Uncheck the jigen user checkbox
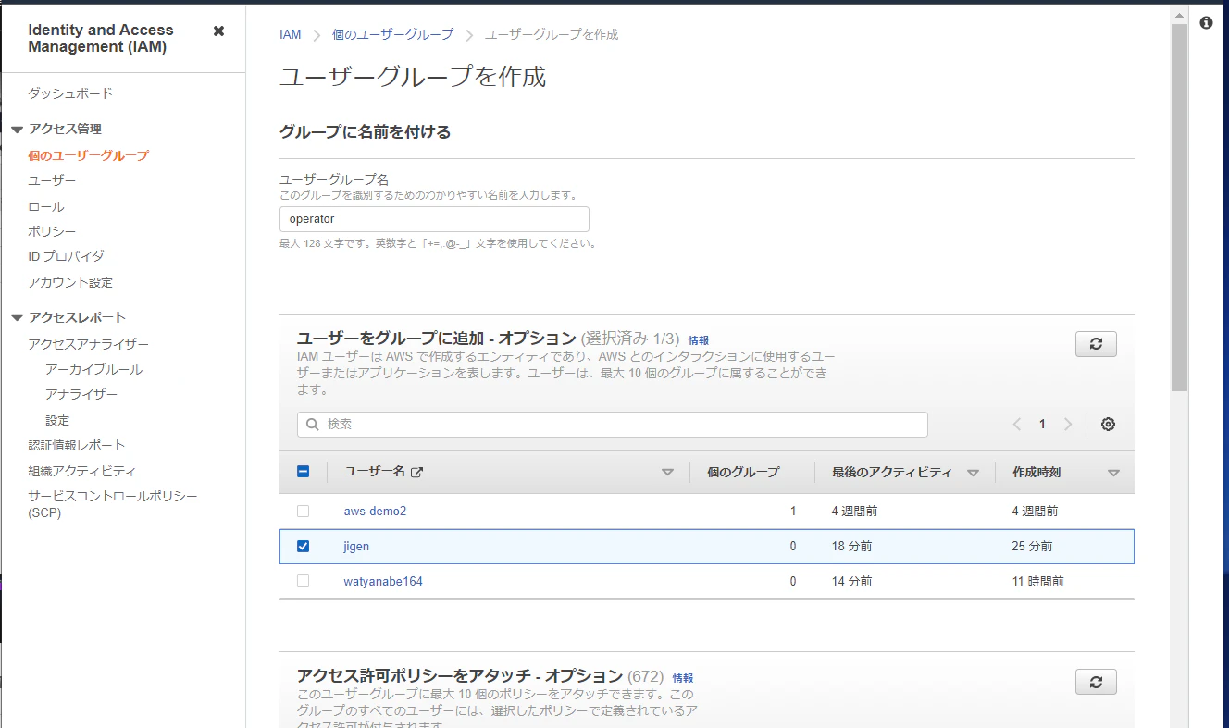1229x728 pixels. (303, 546)
